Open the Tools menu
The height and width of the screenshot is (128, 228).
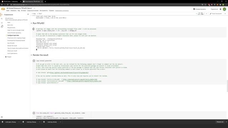(43, 11)
